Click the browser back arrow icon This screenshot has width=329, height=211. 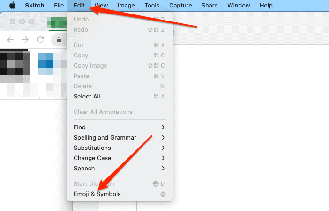pos(10,40)
